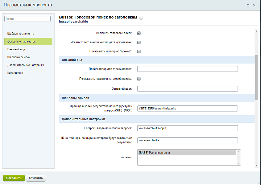Toggle the show "прочее" category checkbox
The height and width of the screenshot is (185, 261).
pos(139,51)
